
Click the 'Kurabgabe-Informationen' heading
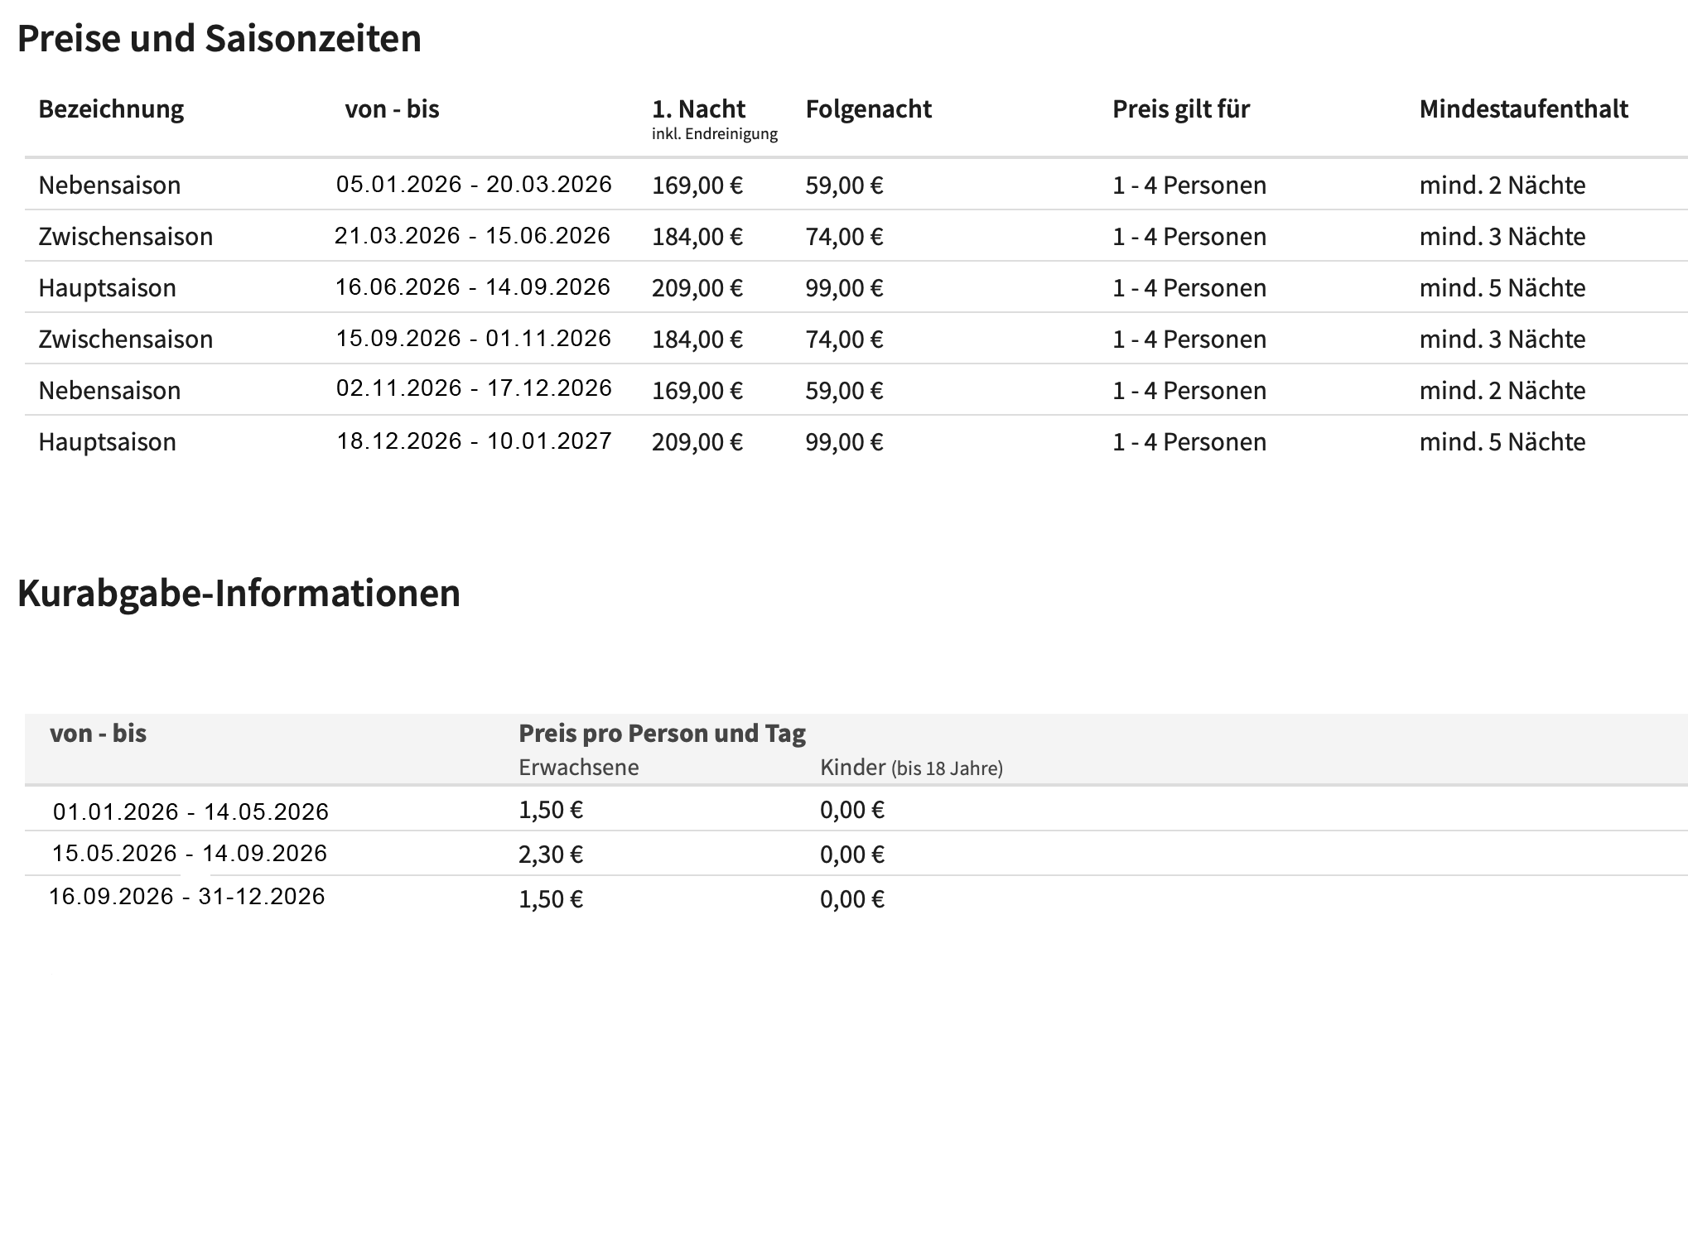coord(239,594)
